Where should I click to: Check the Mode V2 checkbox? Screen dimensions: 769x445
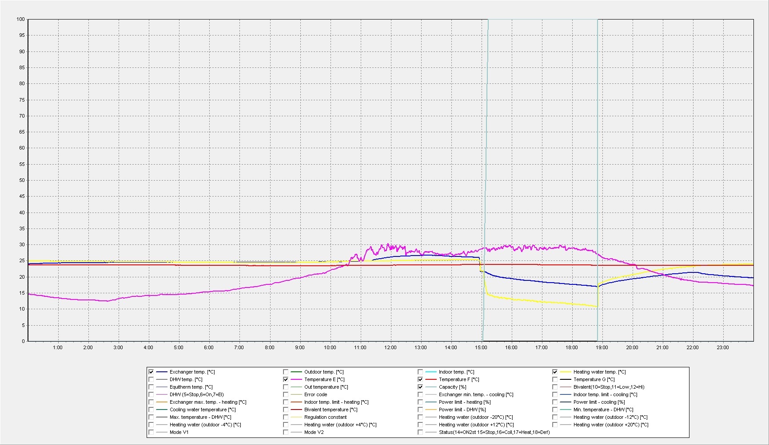286,432
